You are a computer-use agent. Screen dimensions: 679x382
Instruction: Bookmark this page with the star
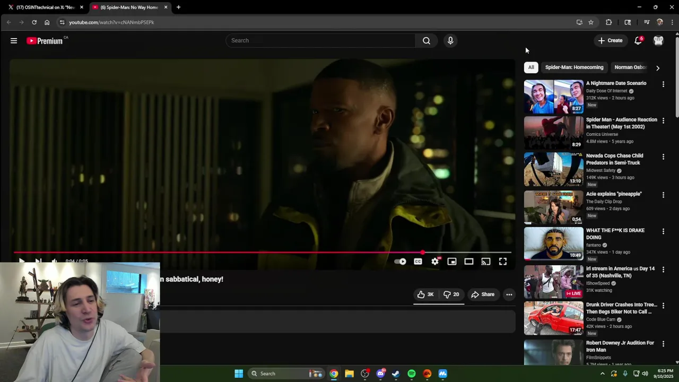[591, 22]
